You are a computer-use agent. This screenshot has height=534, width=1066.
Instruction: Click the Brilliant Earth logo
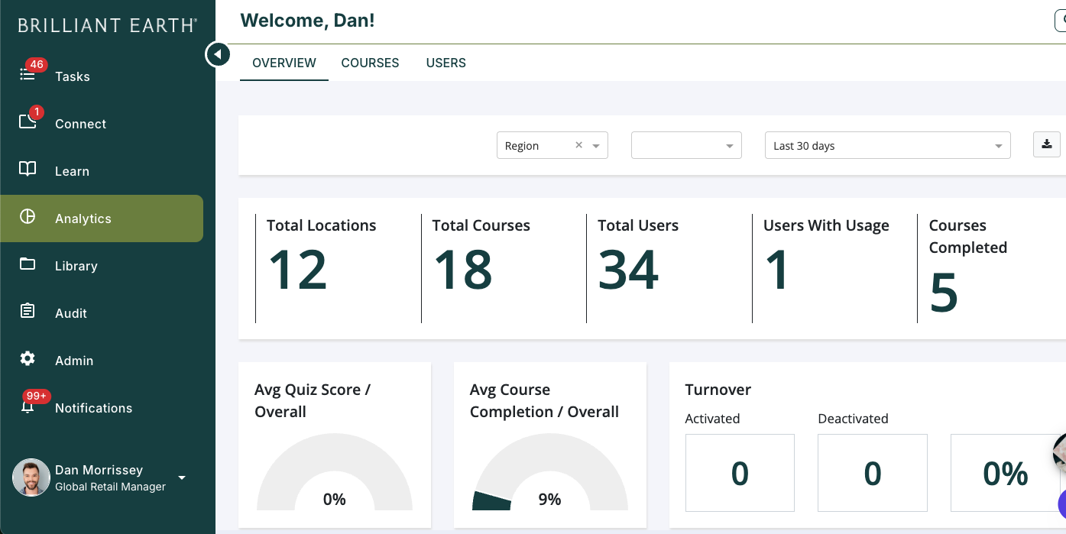click(107, 25)
